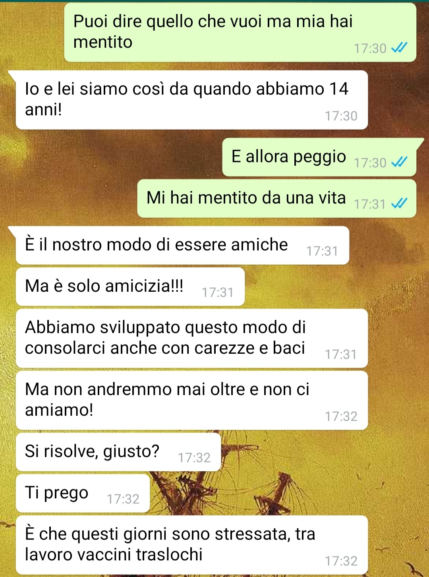Tap 17:31 timestamp beside 'essere amiche'
429x577 pixels.
(322, 251)
